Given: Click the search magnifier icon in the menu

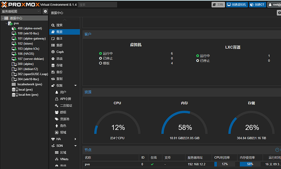Looking at the screenshot, I should coord(53,25).
